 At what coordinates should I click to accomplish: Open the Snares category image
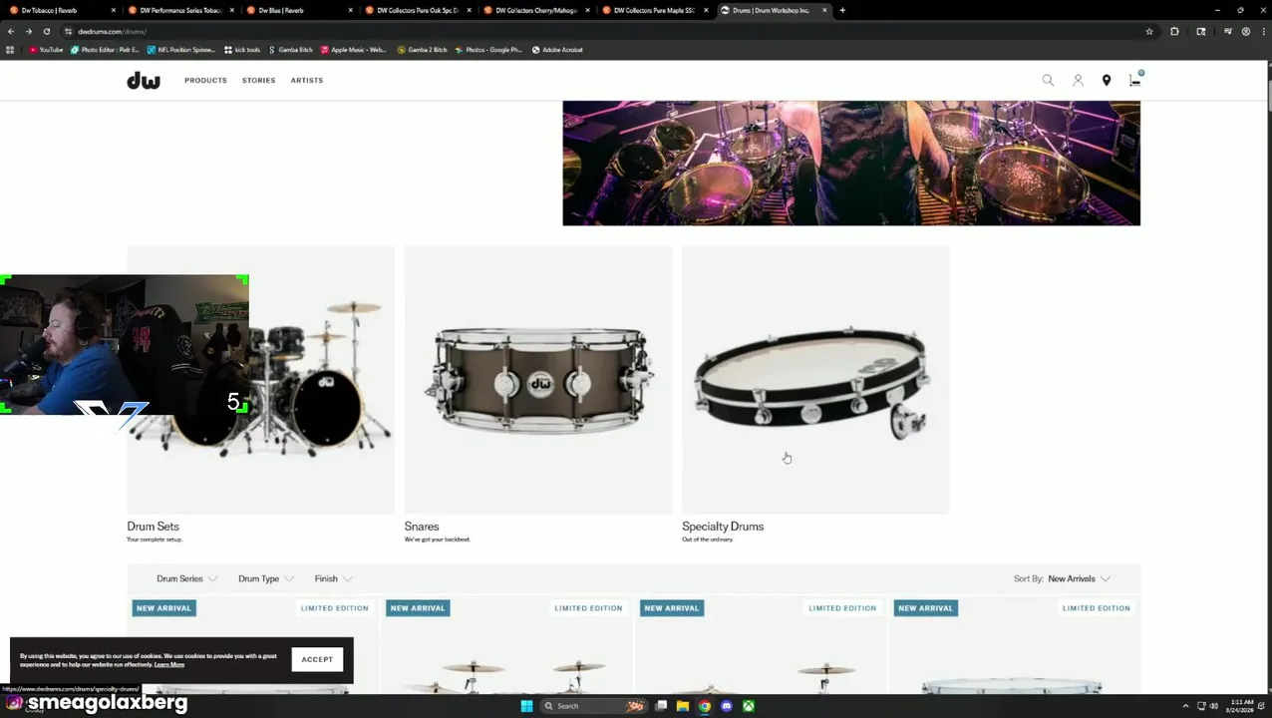(x=538, y=380)
